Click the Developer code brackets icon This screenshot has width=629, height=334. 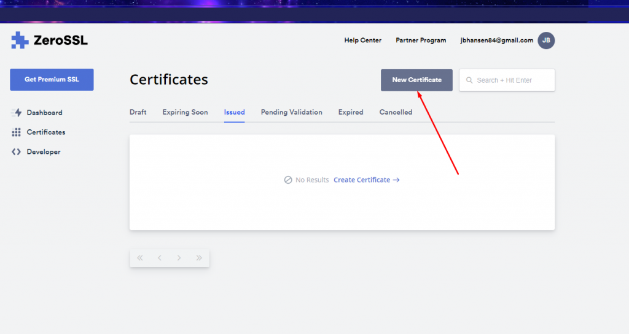click(x=16, y=152)
